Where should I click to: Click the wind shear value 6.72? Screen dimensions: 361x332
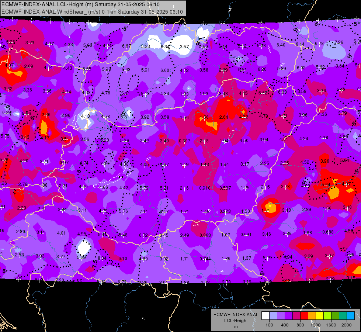coord(143,235)
